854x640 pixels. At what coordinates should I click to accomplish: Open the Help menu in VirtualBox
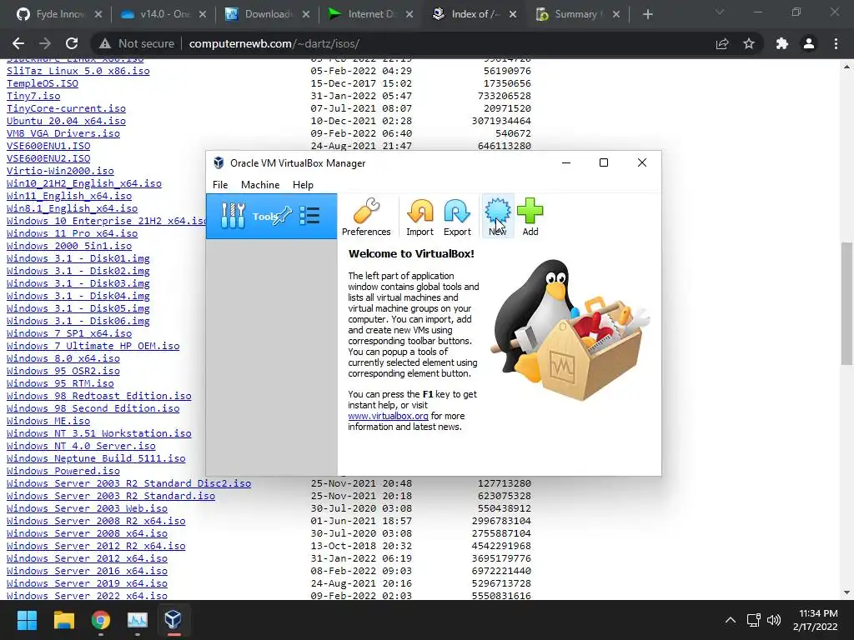coord(303,185)
